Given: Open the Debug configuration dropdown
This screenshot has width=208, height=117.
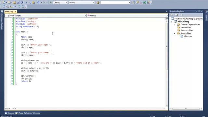Looking at the screenshot, I should pyautogui.click(x=67, y=3).
